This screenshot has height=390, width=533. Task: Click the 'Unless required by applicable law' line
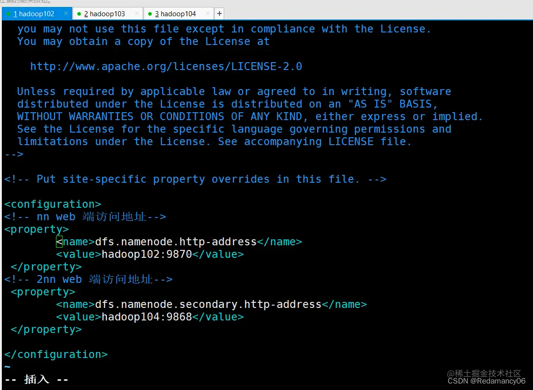tap(234, 91)
